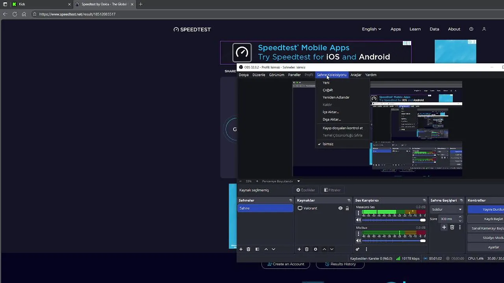
Task: Adjust Masaüstü Ses volume slider
Action: [394, 220]
